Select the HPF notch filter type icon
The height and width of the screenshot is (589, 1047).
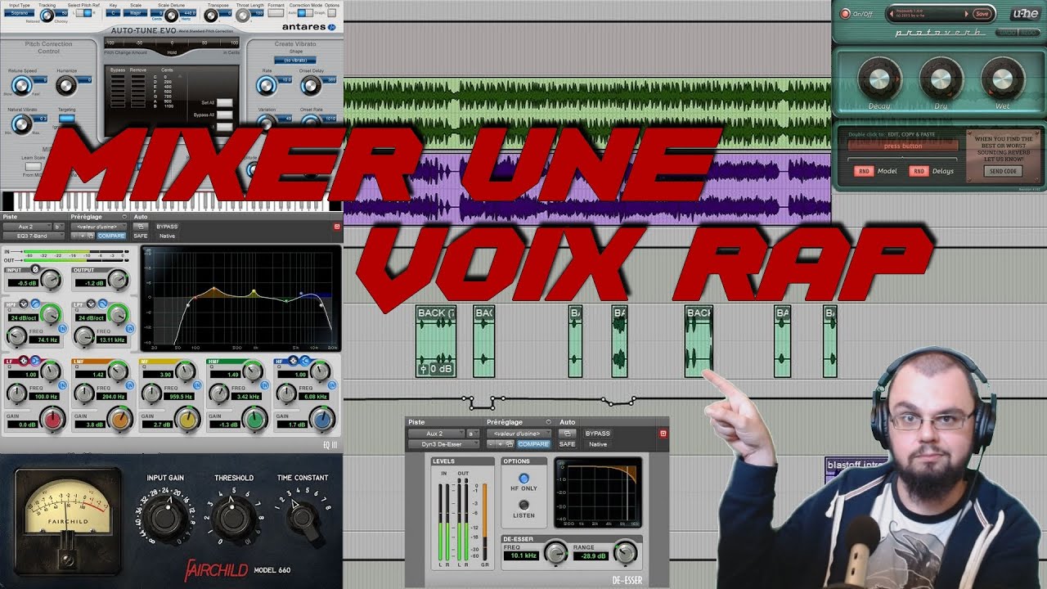[x=24, y=303]
